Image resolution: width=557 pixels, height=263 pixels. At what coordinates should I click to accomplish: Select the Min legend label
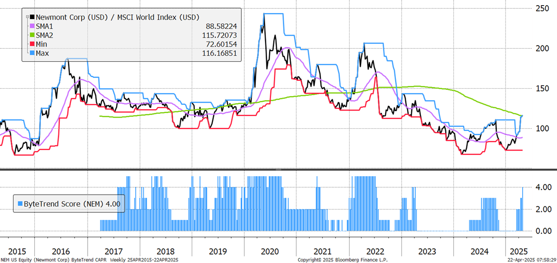[x=42, y=45]
